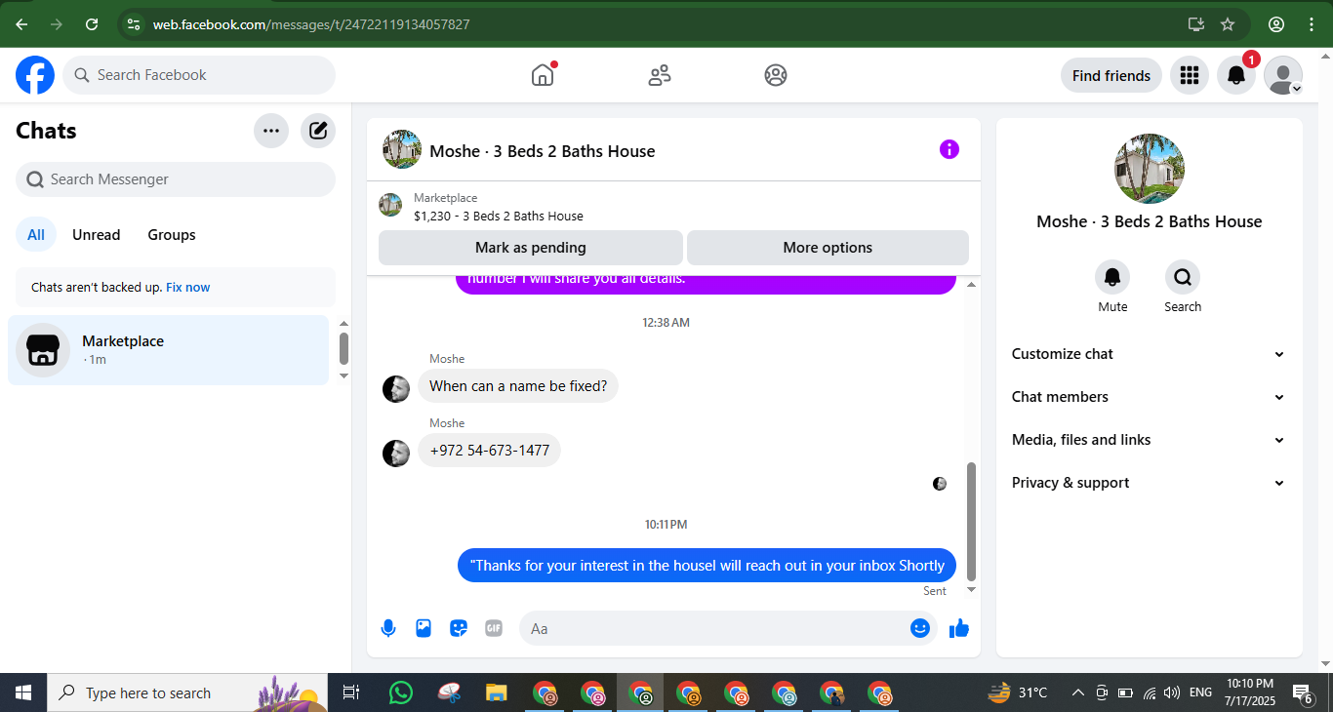Open Task View on the taskbar
This screenshot has width=1333, height=712.
tap(351, 692)
